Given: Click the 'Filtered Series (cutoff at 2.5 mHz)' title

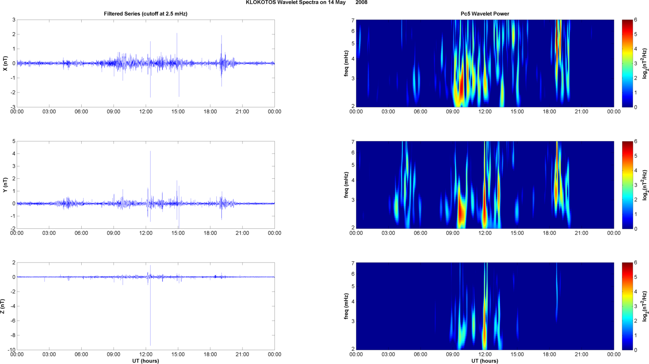Looking at the screenshot, I should (145, 14).
